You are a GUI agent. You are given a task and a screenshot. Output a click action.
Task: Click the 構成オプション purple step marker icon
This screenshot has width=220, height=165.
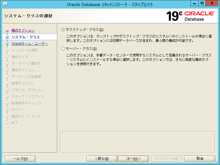(x=7, y=31)
